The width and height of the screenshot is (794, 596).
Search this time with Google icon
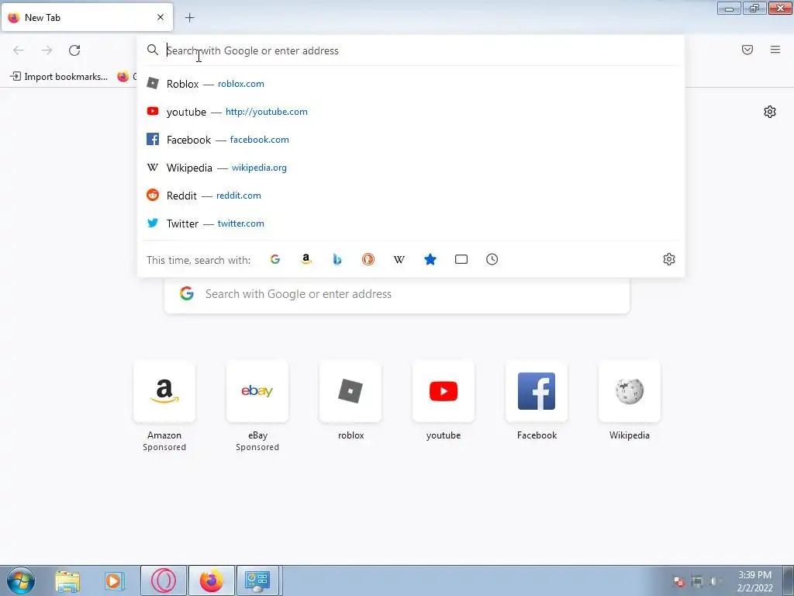(x=275, y=259)
